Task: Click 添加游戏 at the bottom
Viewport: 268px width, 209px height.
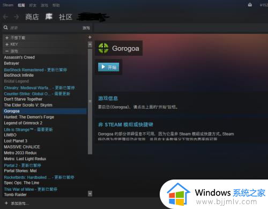Action: click(x=20, y=203)
